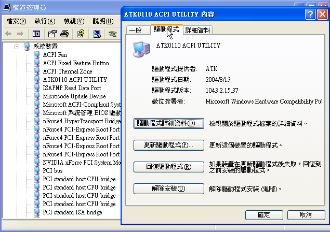Open the Properties toolbar icon
This screenshot has width=330, height=232.
[52, 34]
